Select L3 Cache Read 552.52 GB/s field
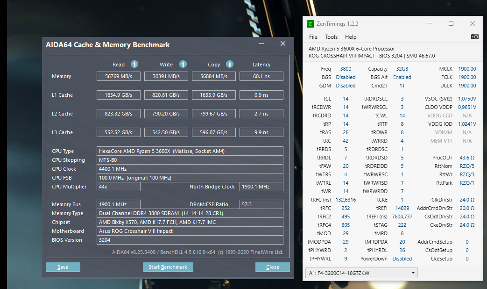 (x=118, y=132)
